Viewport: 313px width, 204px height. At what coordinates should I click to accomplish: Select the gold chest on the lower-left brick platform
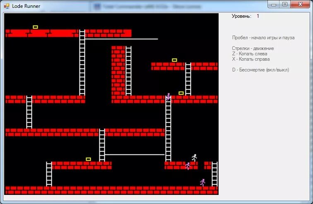[x=89, y=159]
